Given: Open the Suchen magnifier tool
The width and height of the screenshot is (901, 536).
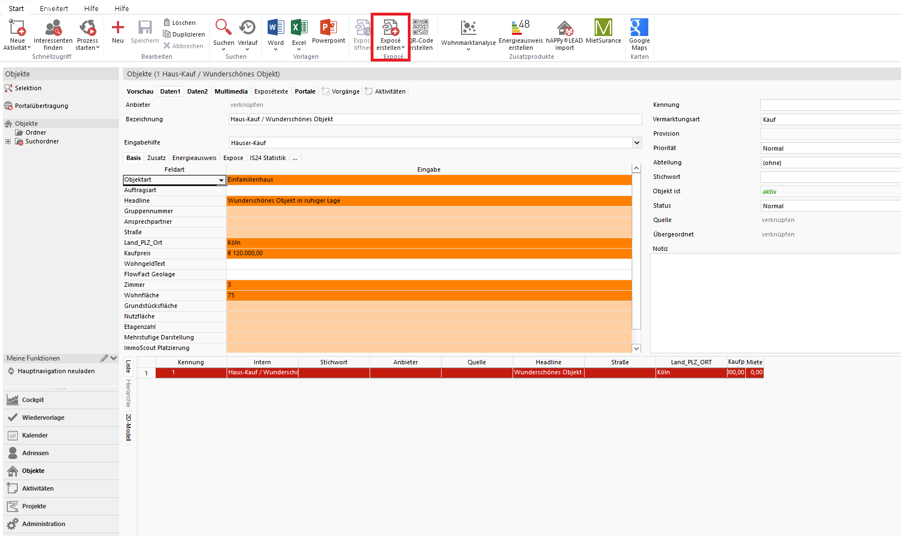Looking at the screenshot, I should (x=223, y=28).
